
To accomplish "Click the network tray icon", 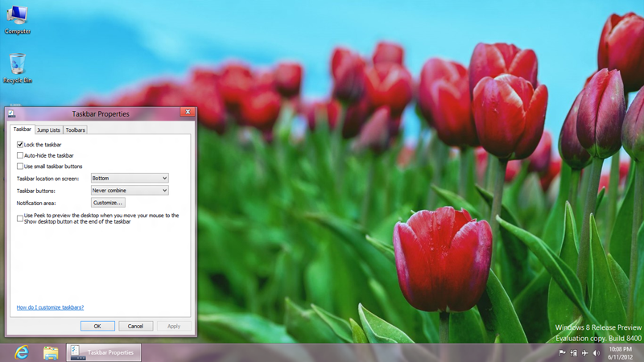I will 574,353.
